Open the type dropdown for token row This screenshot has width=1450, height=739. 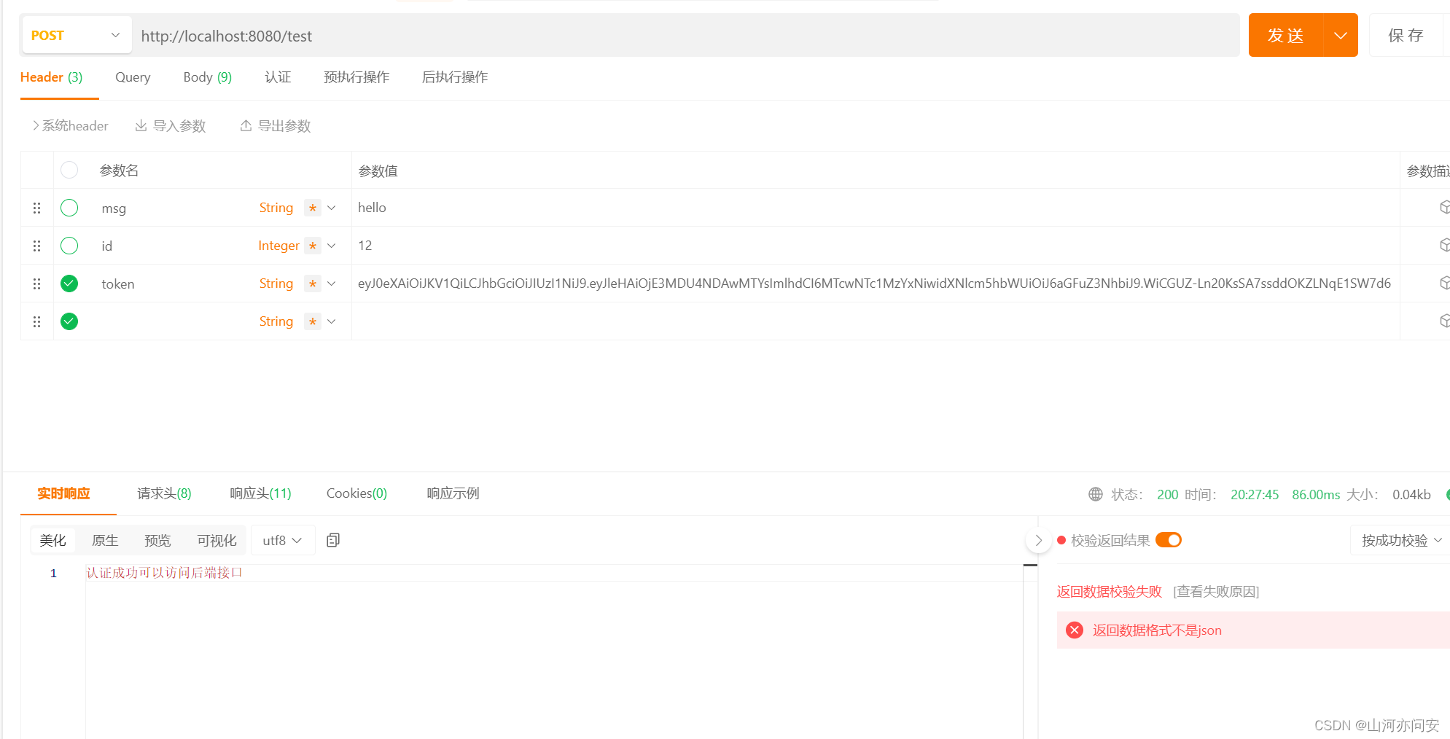point(332,284)
